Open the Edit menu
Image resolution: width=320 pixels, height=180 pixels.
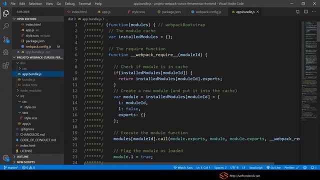coord(22,3)
